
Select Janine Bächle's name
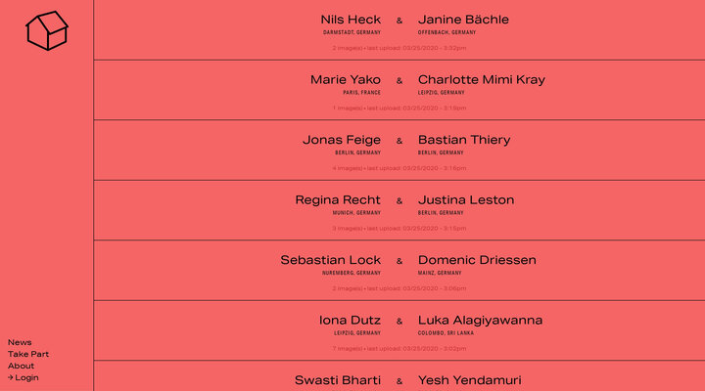[x=463, y=20]
